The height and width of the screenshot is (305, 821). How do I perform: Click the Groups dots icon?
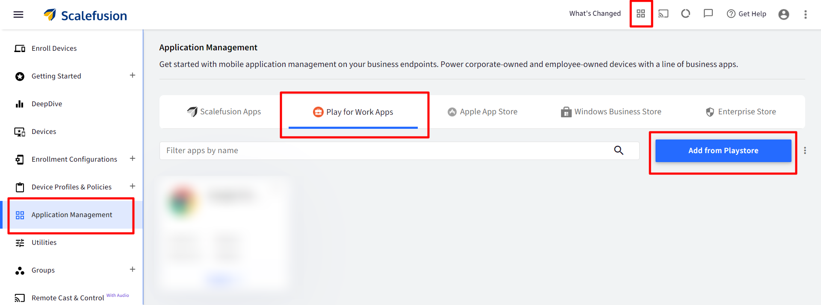coord(20,270)
